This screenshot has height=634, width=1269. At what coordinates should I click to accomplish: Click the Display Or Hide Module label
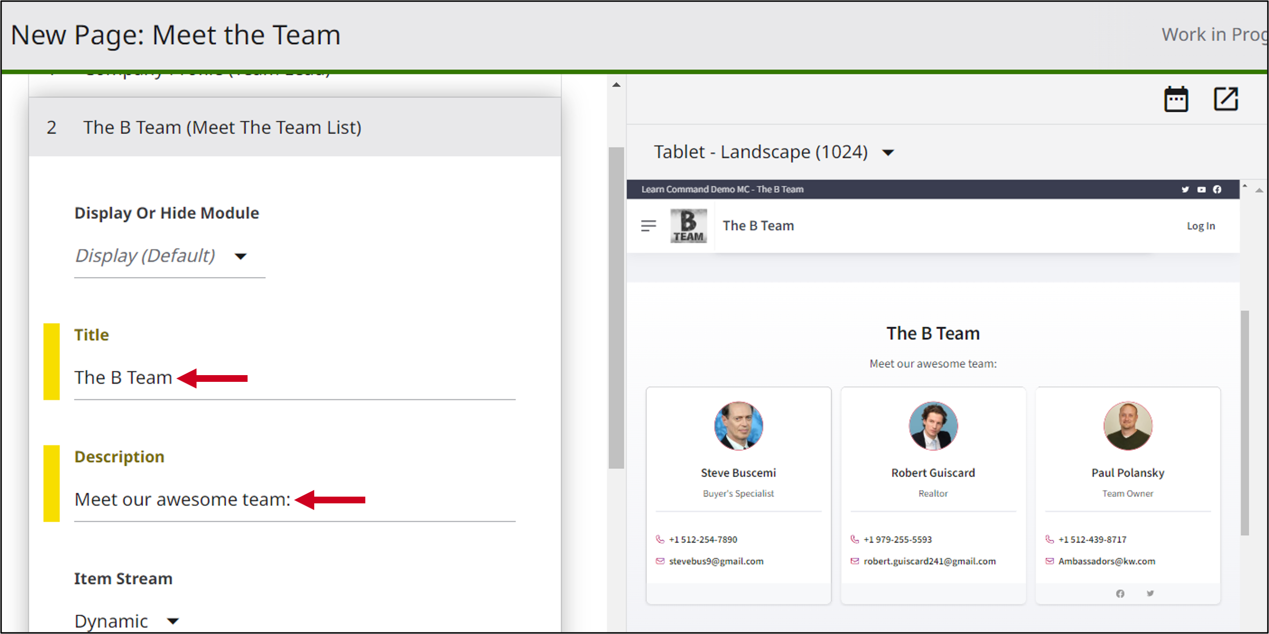[167, 213]
